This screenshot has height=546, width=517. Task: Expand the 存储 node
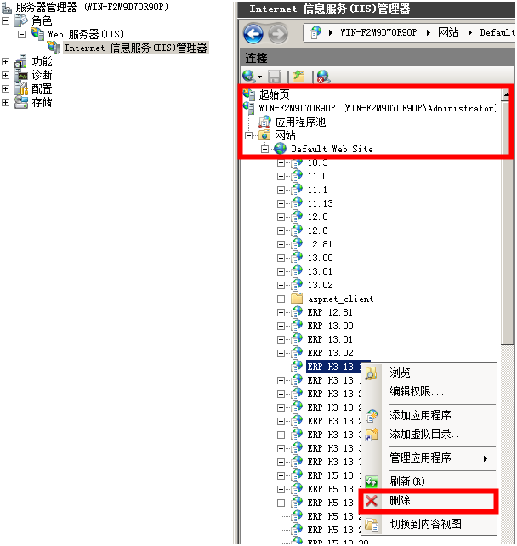point(5,102)
